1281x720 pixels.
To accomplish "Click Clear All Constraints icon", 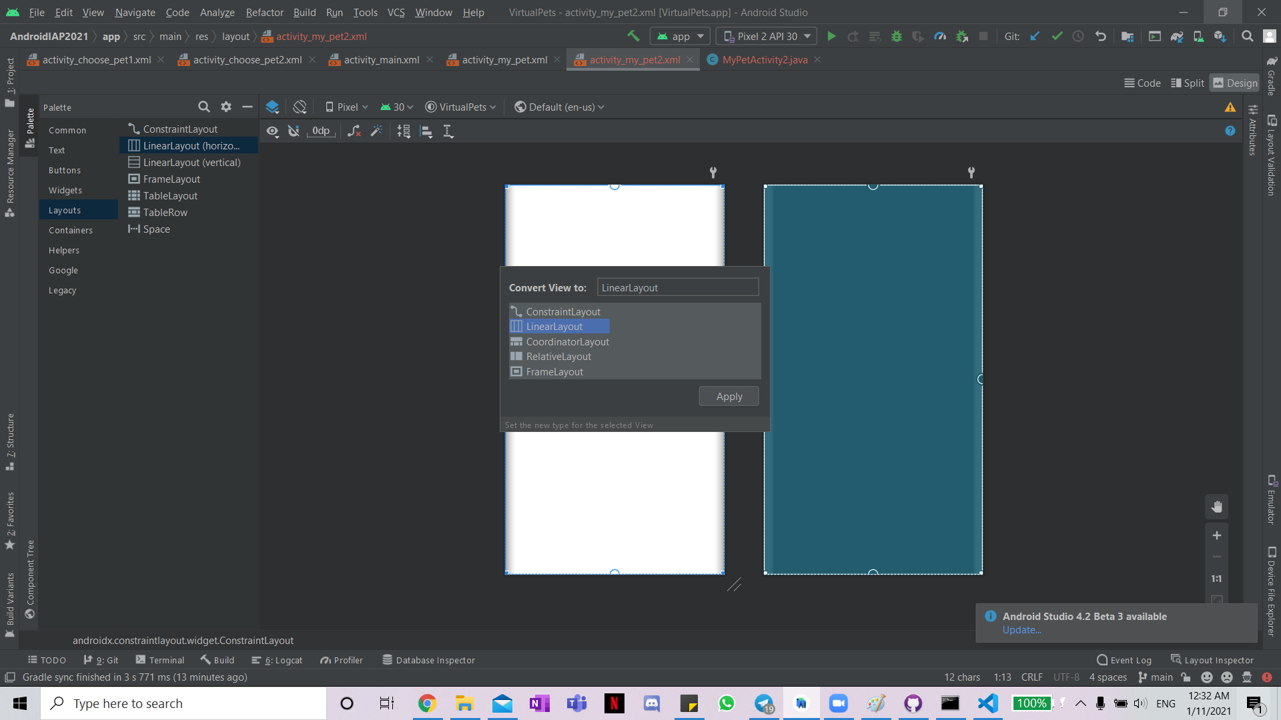I will (x=354, y=131).
